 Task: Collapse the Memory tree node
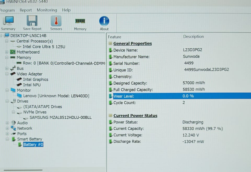pyautogui.click(x=7, y=57)
